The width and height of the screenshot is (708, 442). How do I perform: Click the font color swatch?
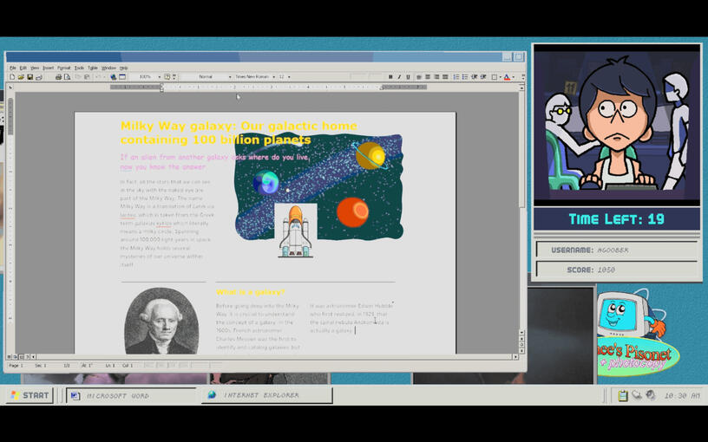tap(507, 77)
